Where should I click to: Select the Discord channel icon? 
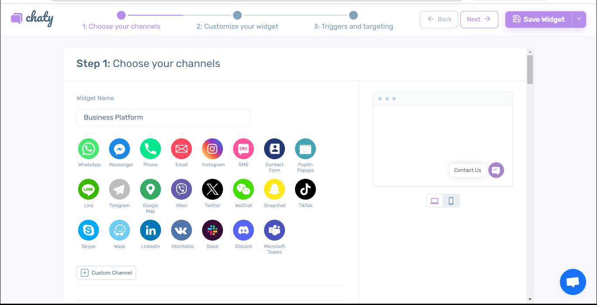244,231
